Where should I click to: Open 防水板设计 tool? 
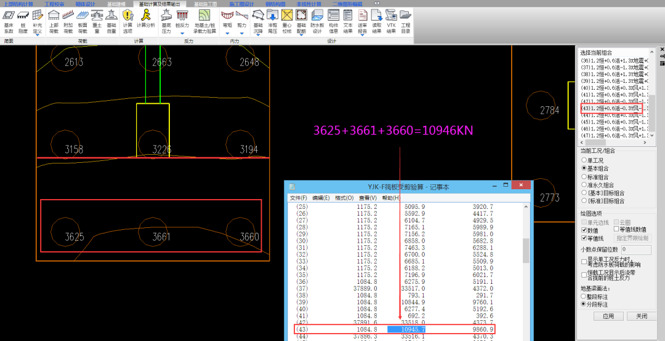[318, 22]
